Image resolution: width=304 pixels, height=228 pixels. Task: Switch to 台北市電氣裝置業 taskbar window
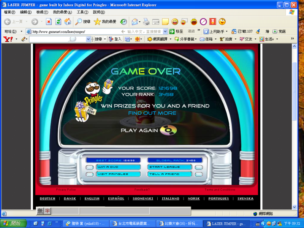coord(133,223)
